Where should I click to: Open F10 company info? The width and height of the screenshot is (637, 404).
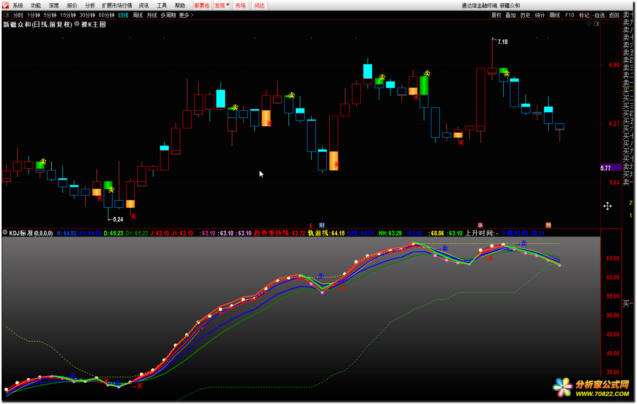[x=570, y=15]
